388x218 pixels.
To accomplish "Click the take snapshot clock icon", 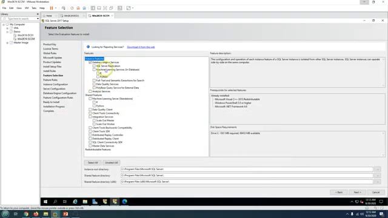I will pos(72,8).
